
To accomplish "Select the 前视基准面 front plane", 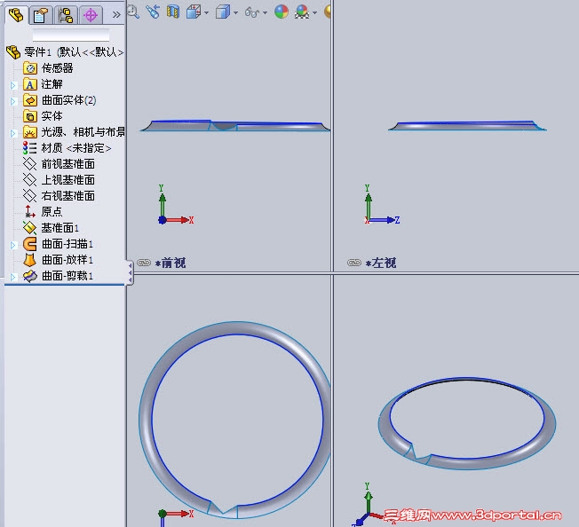I will point(68,164).
